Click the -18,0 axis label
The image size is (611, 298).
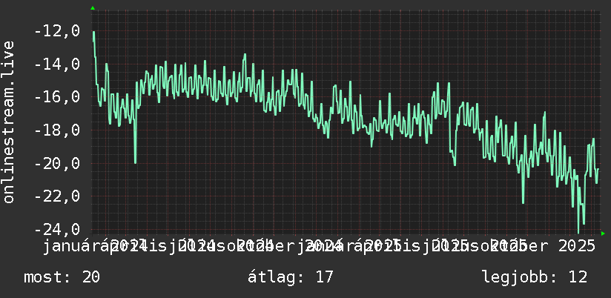click(57, 130)
